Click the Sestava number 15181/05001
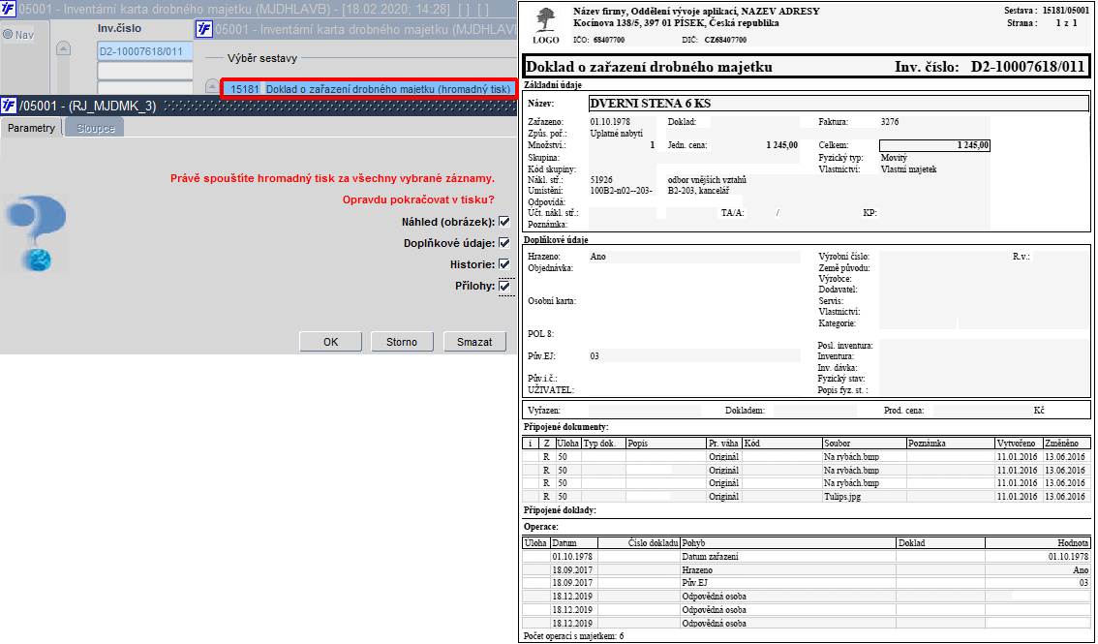 [x=1064, y=12]
